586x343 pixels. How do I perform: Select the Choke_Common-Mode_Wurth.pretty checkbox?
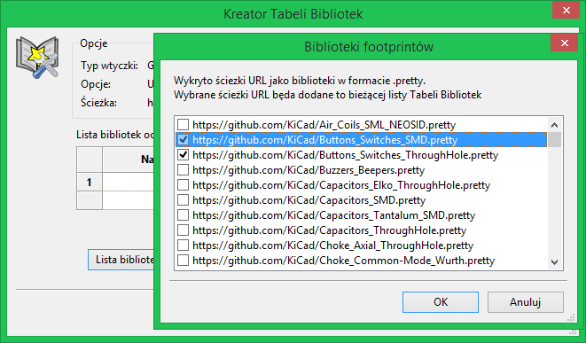(x=183, y=260)
